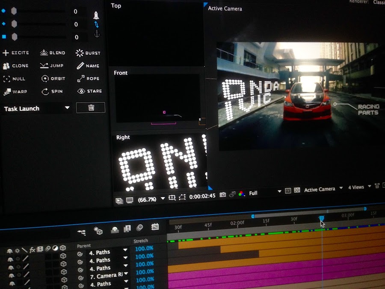Toggle hide shy layers in timeline toolbar
Viewport: 385px width, 289px height.
tap(115, 230)
